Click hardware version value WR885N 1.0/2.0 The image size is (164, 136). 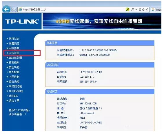[x=94, y=55]
